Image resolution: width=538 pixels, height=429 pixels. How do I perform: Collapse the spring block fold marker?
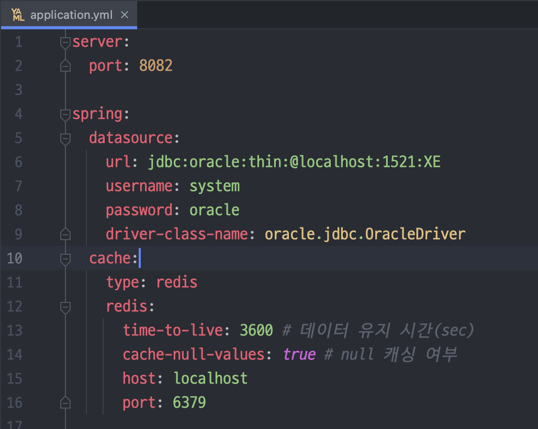pyautogui.click(x=65, y=115)
